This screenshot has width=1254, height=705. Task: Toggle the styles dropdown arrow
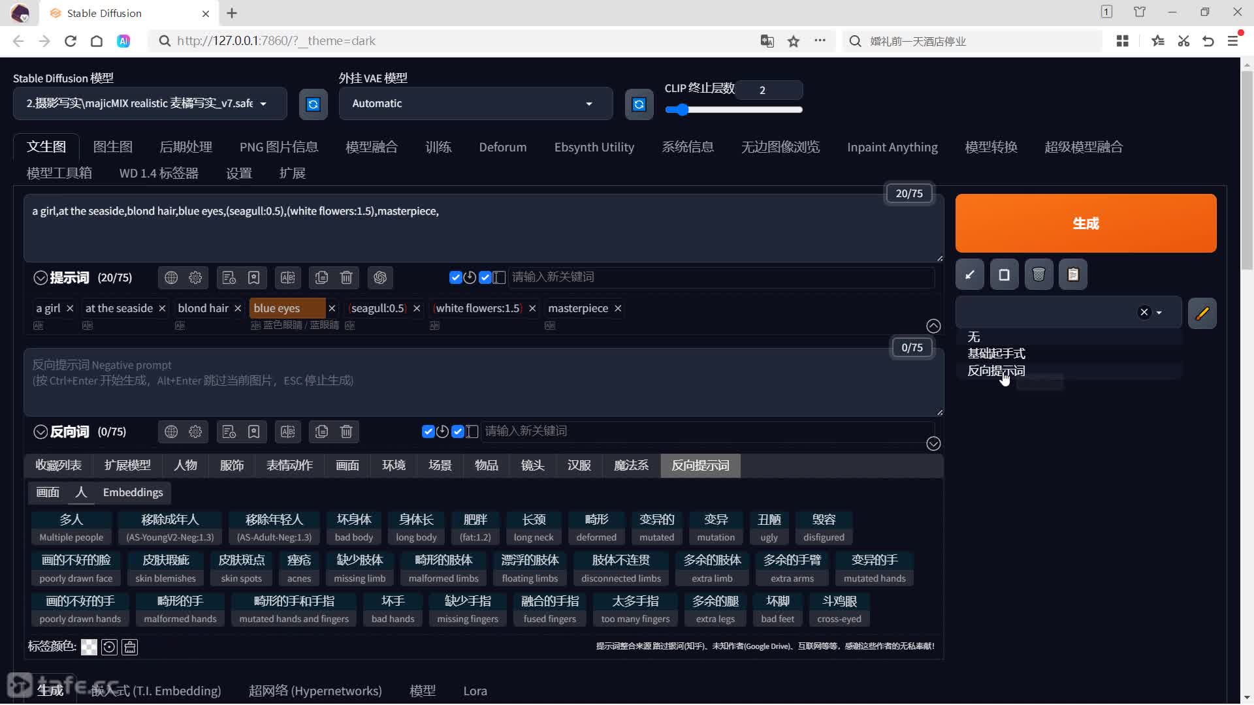point(1159,313)
